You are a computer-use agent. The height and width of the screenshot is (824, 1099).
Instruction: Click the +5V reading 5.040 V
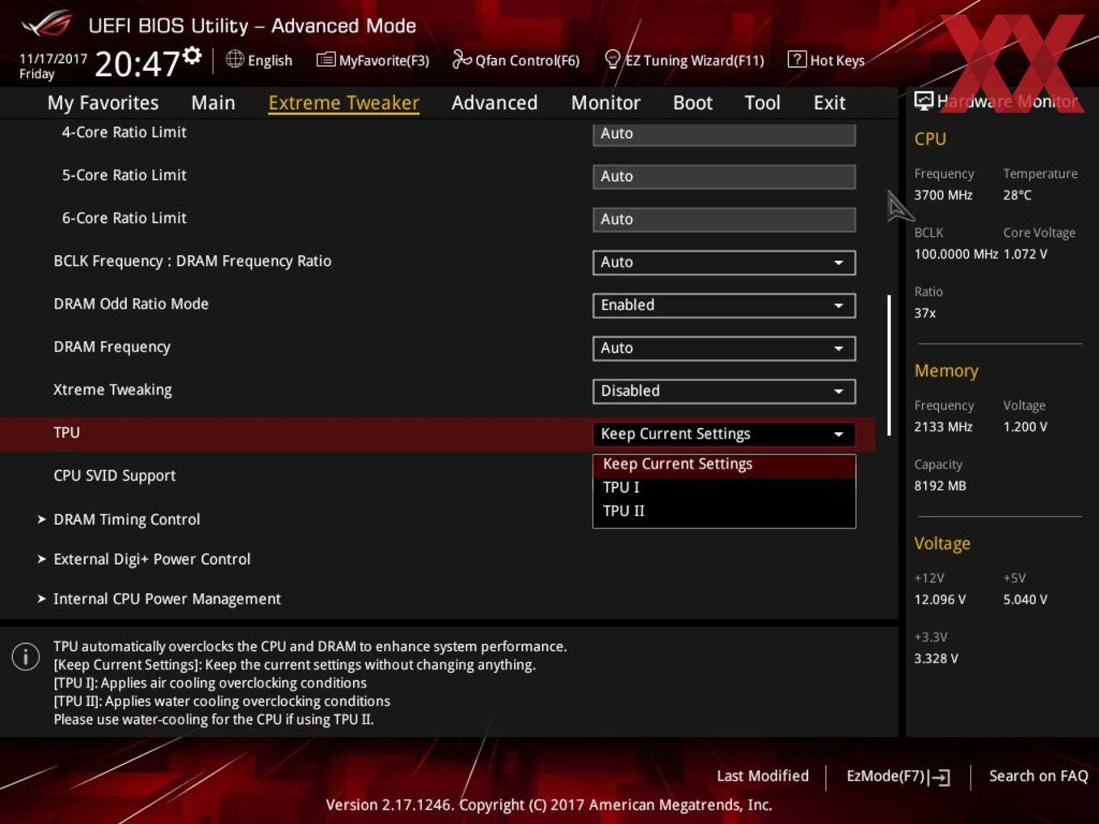(1025, 599)
